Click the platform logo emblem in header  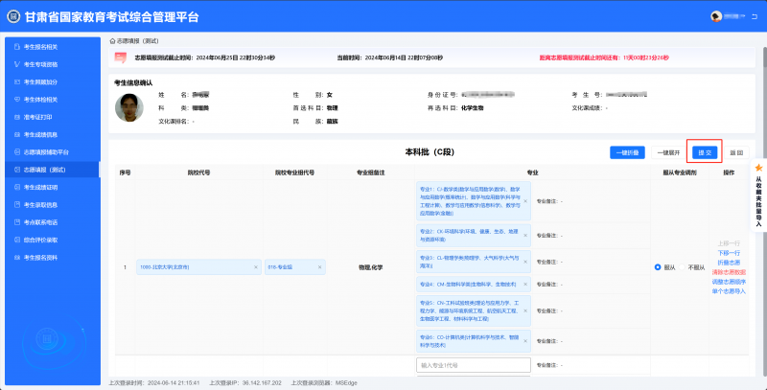click(11, 15)
